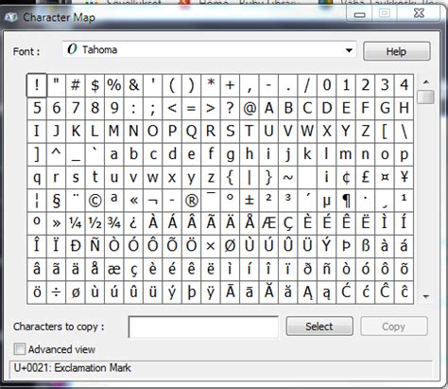This screenshot has height=389, width=448.
Task: Minimize the Character Map window
Action: point(359,14)
